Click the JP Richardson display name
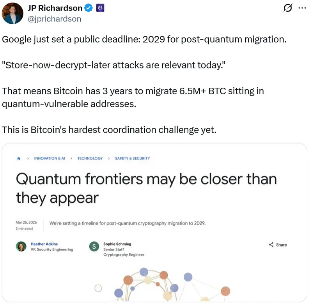 tap(55, 8)
